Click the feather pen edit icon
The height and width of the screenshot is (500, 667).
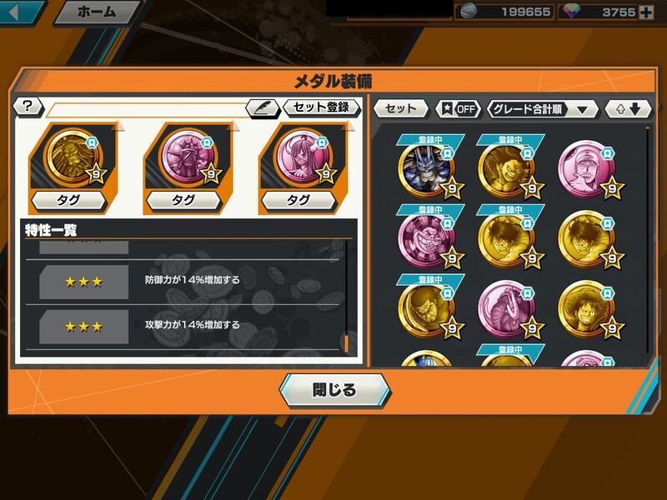tap(262, 108)
